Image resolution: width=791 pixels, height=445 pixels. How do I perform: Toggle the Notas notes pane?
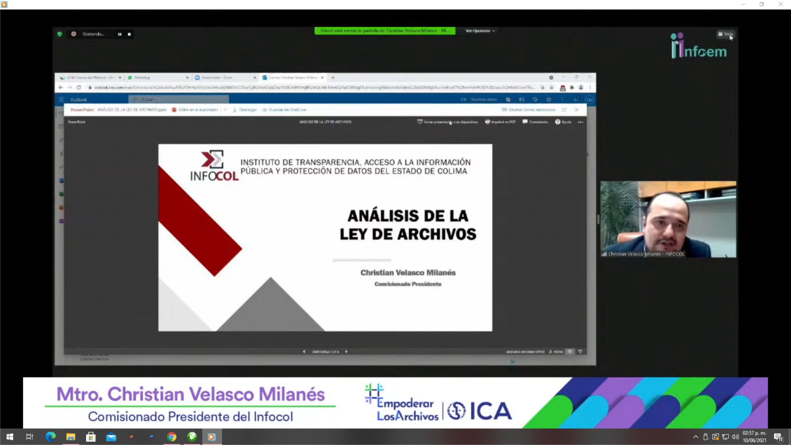(556, 352)
